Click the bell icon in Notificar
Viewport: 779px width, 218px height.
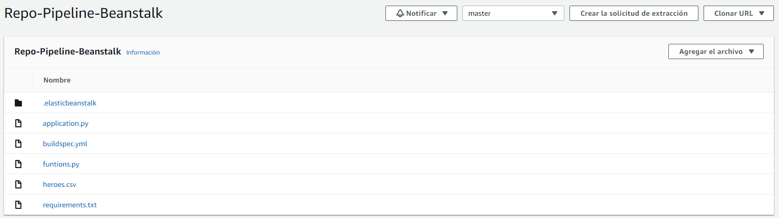point(400,13)
